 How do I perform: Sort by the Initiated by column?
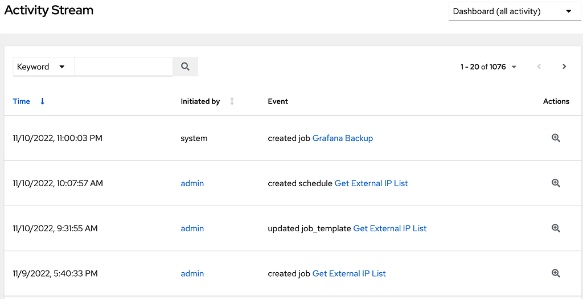pyautogui.click(x=232, y=101)
